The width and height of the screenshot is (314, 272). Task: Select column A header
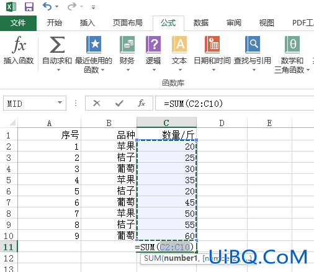click(49, 123)
